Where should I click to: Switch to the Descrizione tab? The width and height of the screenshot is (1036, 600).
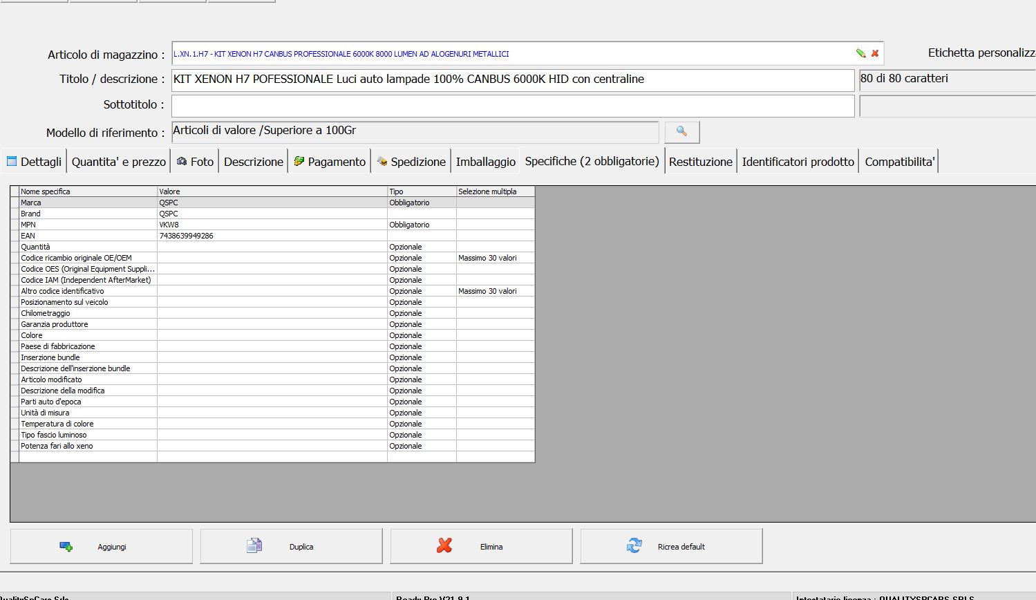point(254,162)
